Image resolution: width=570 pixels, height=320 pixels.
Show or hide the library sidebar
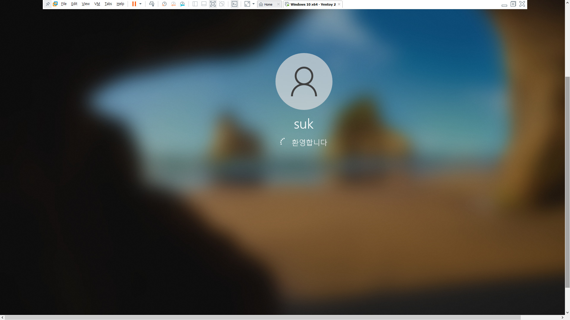(195, 4)
